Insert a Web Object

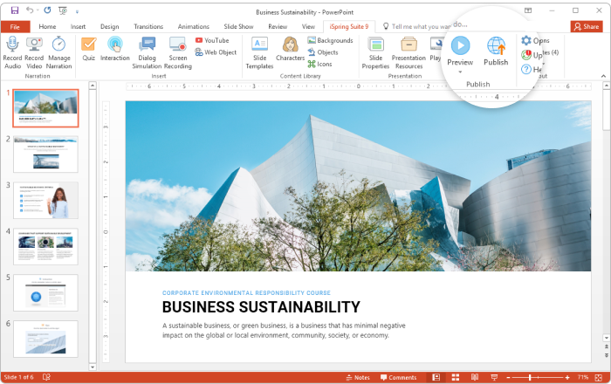point(216,52)
